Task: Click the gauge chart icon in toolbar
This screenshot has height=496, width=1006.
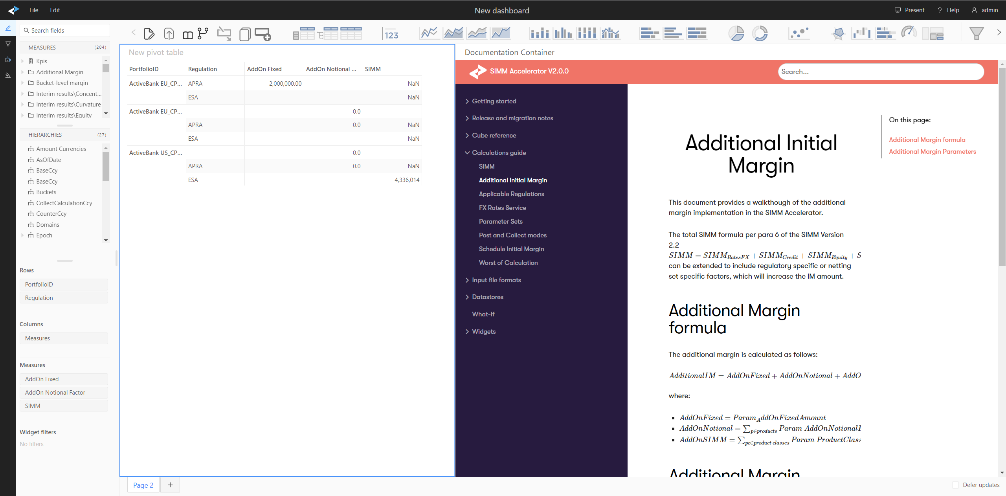Action: 910,33
